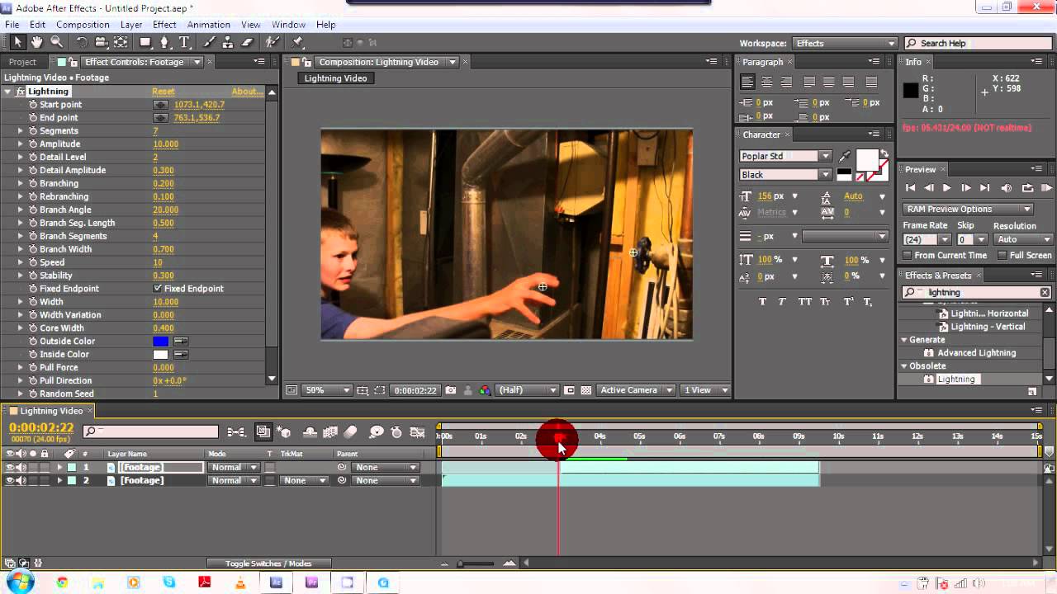Toggle the transparency grid icon
Viewport: 1057px width, 594px height.
point(586,390)
